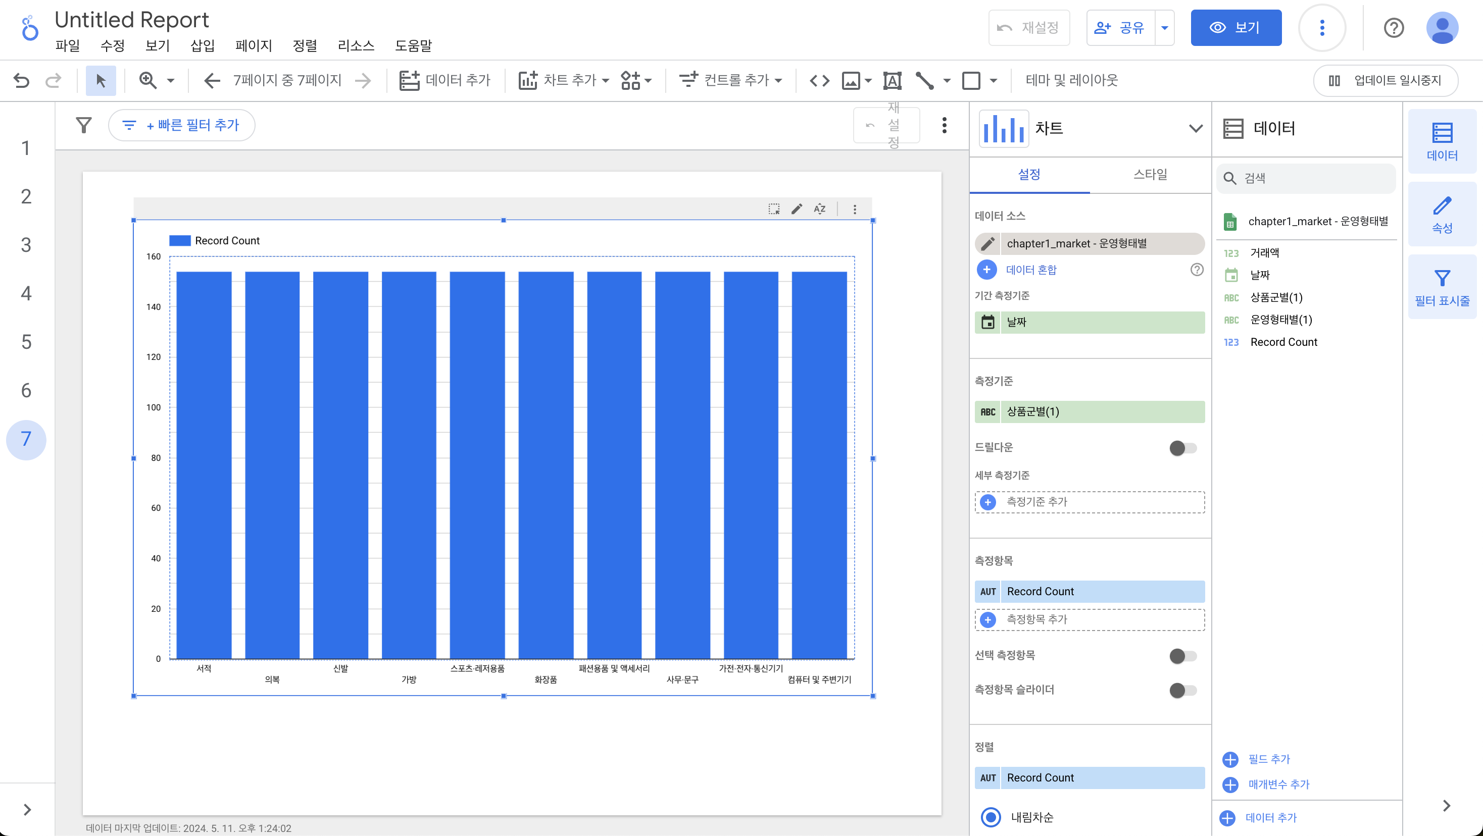Switch to the 스타일 tab
Viewport: 1483px width, 836px height.
[x=1150, y=174]
